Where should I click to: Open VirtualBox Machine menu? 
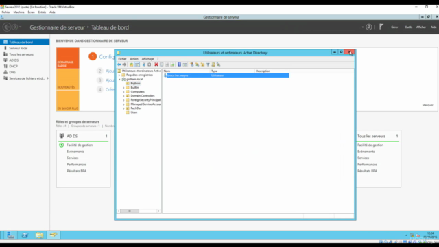click(19, 12)
